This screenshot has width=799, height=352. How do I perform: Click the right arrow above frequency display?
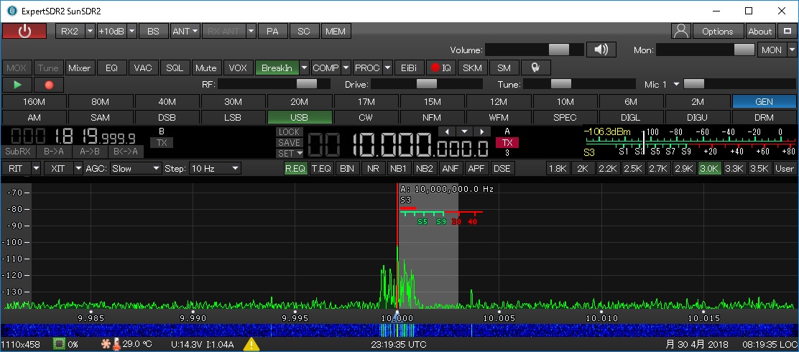(x=481, y=131)
